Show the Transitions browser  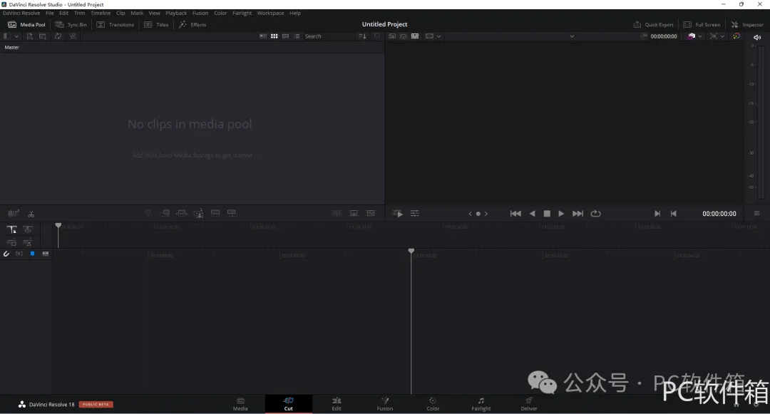tap(115, 24)
